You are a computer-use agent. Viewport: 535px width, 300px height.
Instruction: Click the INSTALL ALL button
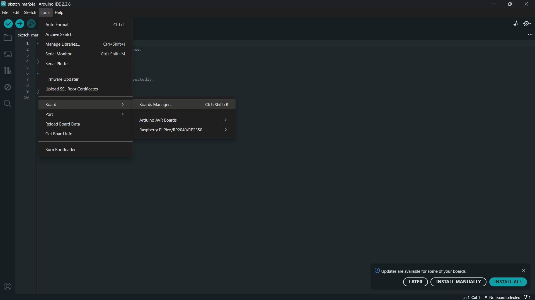[x=508, y=282]
